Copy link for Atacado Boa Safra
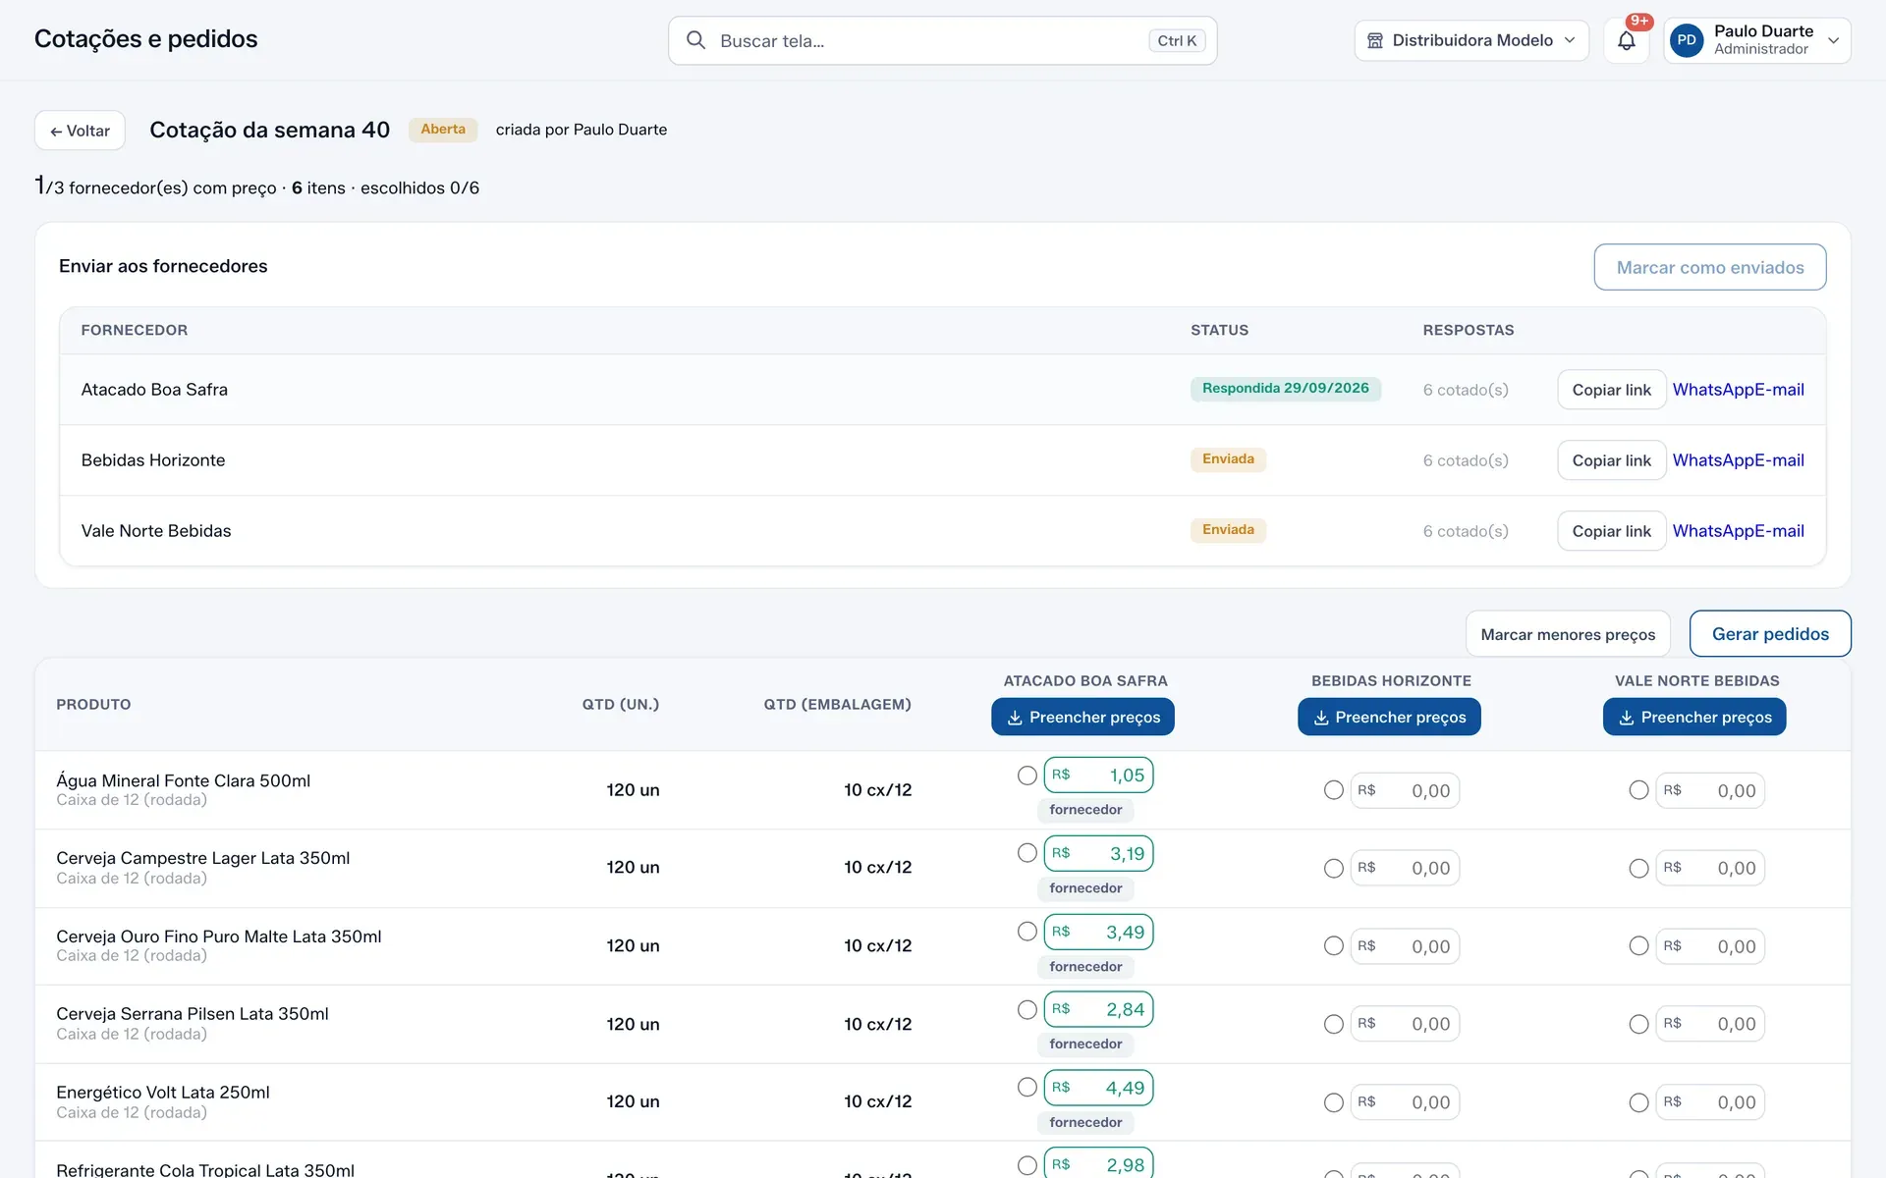 (1611, 390)
